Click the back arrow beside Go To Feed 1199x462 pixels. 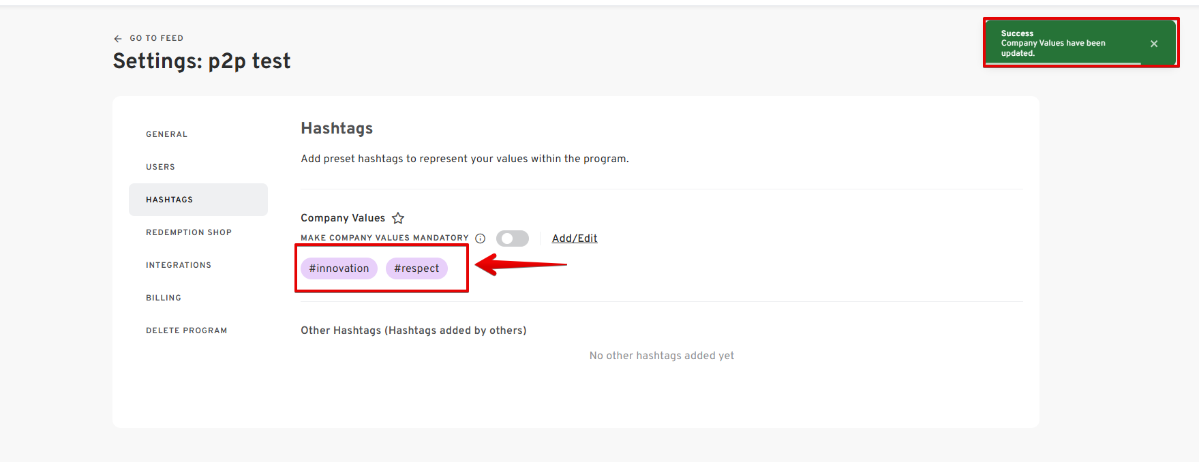tap(118, 39)
